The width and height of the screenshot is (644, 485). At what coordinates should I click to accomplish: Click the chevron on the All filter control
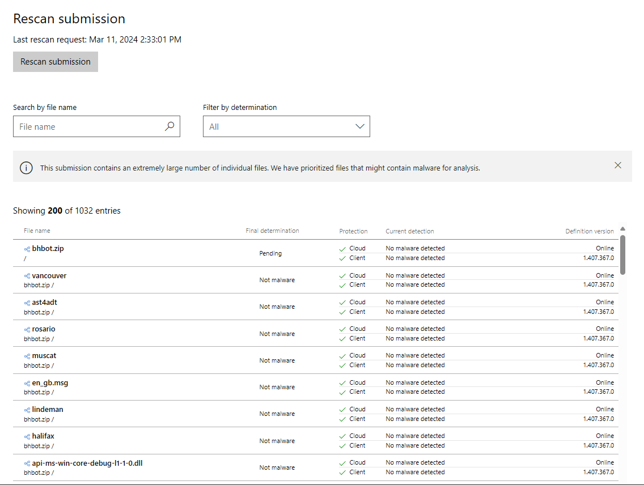360,126
